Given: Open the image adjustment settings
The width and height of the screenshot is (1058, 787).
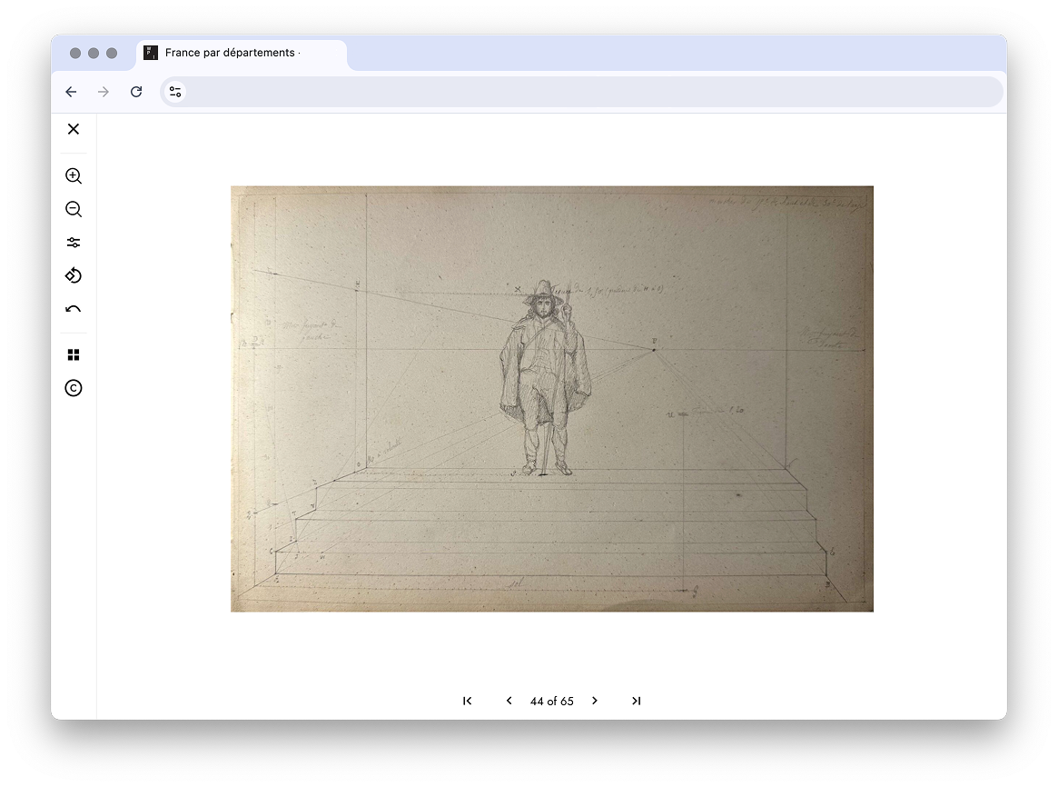Looking at the screenshot, I should click(x=73, y=242).
